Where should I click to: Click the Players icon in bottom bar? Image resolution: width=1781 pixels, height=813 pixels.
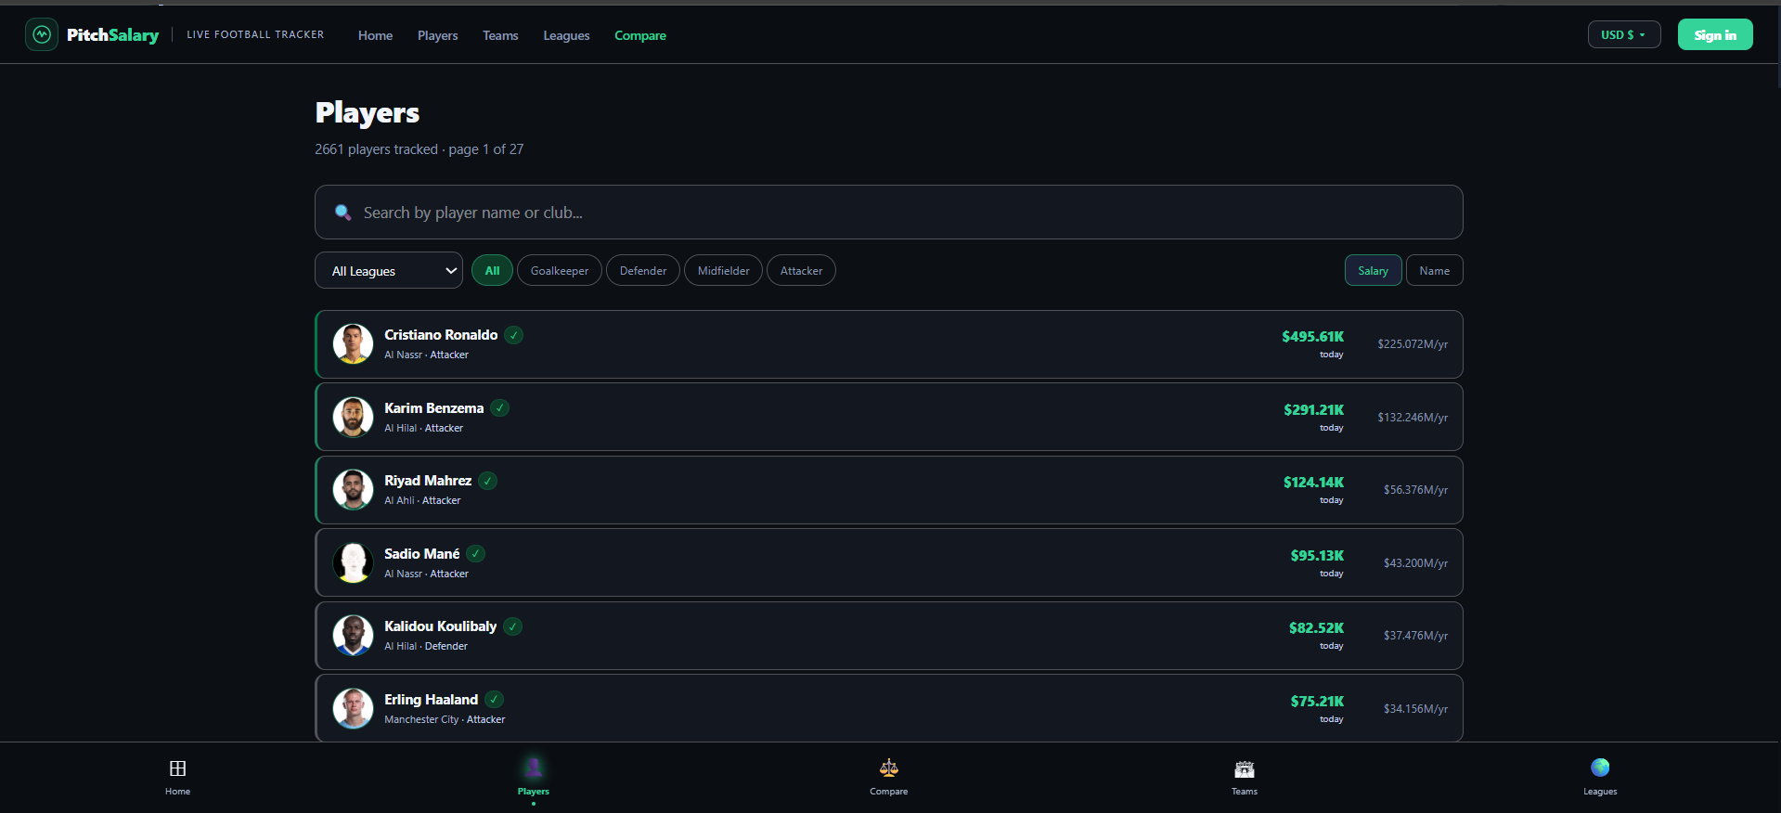tap(534, 768)
